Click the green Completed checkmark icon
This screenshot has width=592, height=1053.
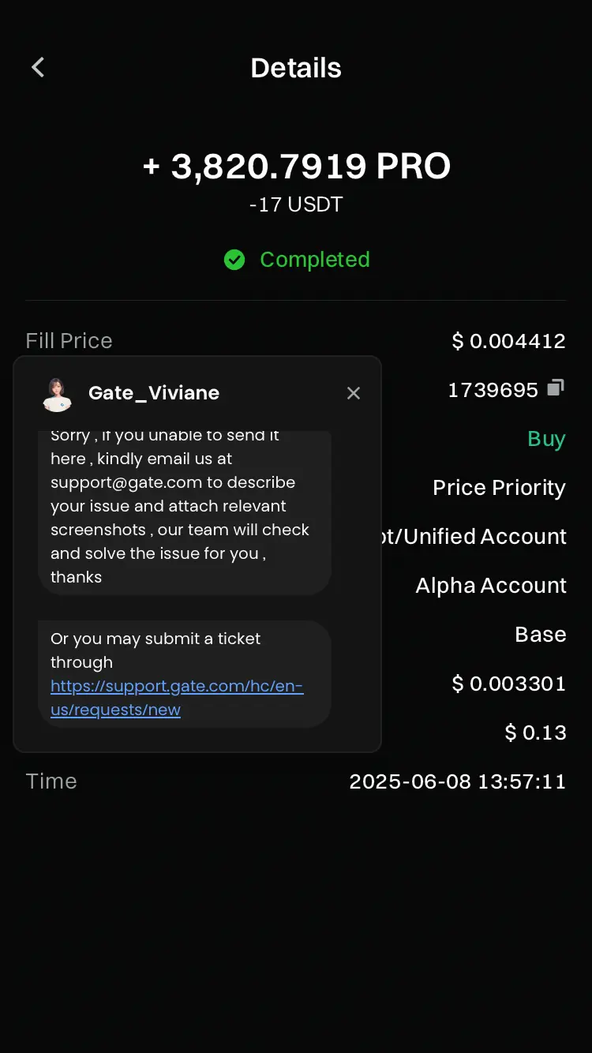click(x=234, y=260)
